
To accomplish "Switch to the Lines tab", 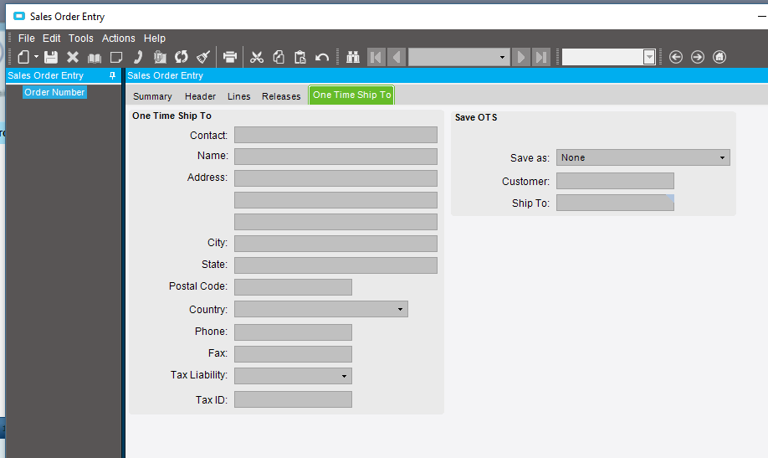I will (x=239, y=96).
